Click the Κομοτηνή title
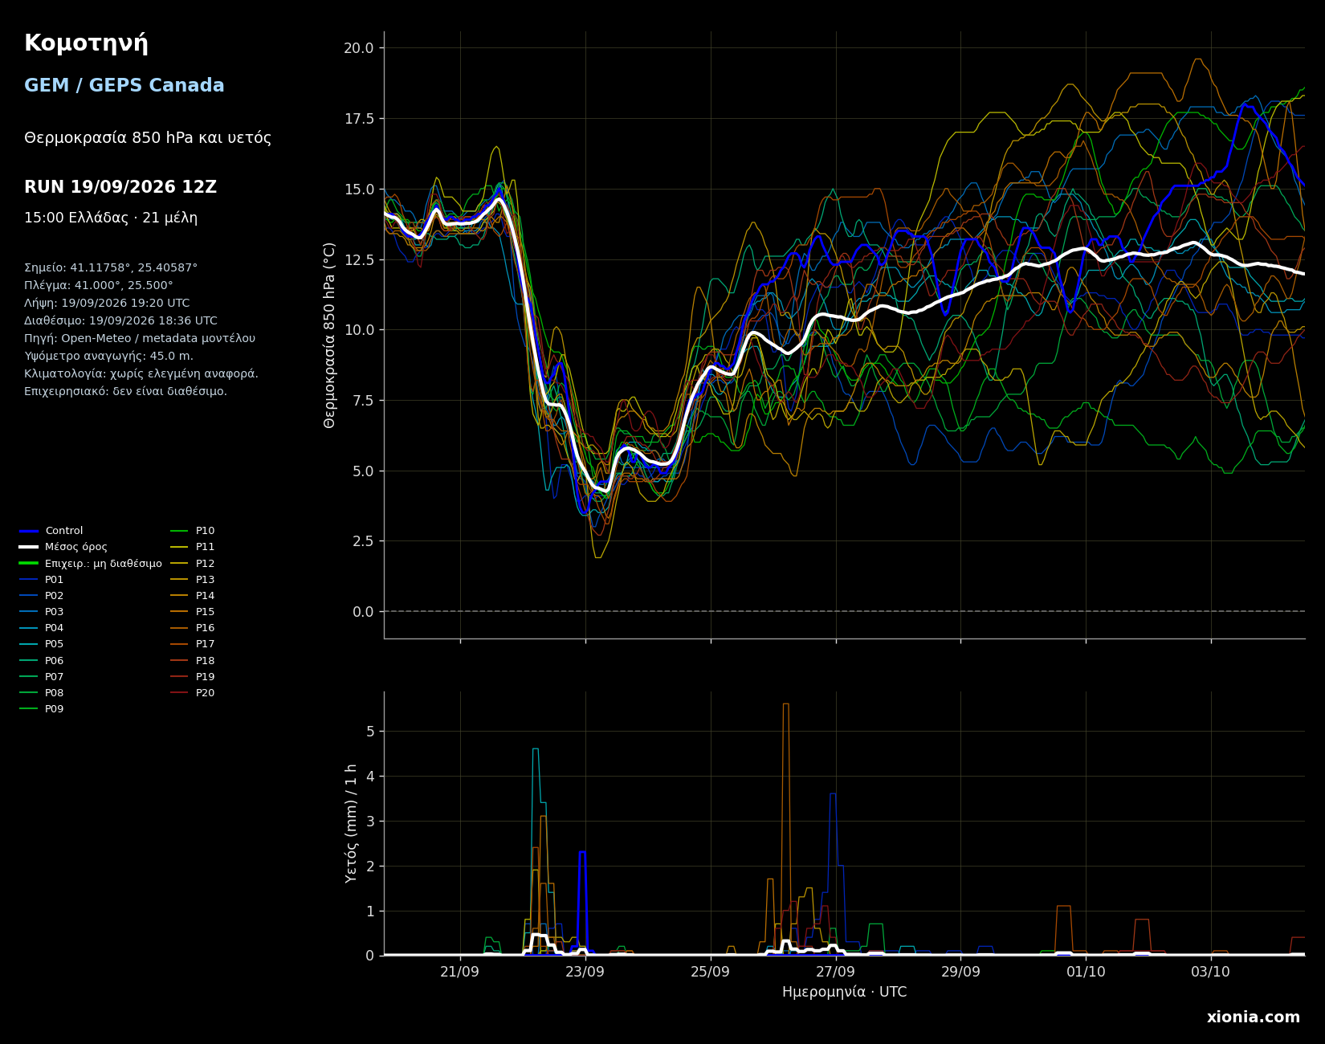The height and width of the screenshot is (1044, 1325). (x=86, y=43)
